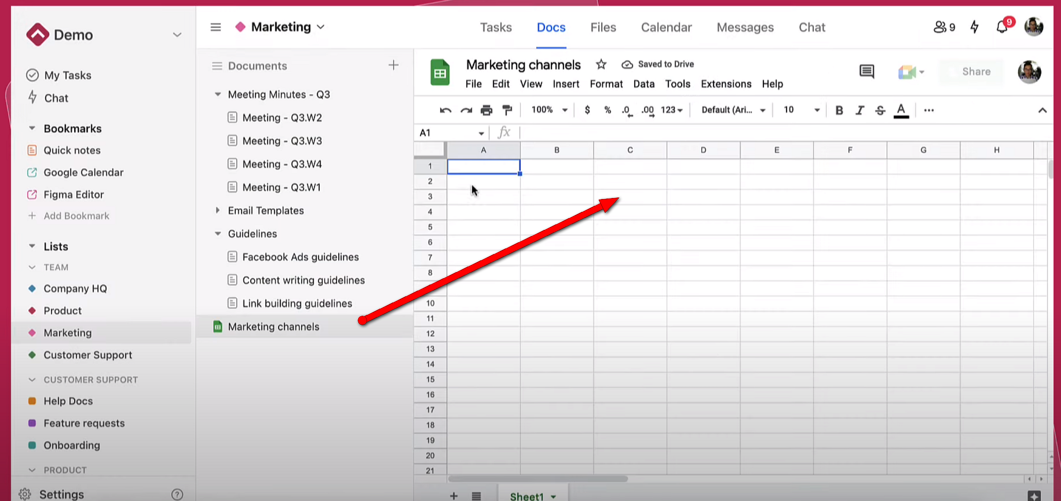Collapse the Meeting Minutes - Q3 folder
This screenshot has width=1061, height=501.
click(x=218, y=94)
